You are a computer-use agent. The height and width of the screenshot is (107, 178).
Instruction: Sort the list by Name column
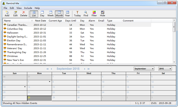coord(16,21)
